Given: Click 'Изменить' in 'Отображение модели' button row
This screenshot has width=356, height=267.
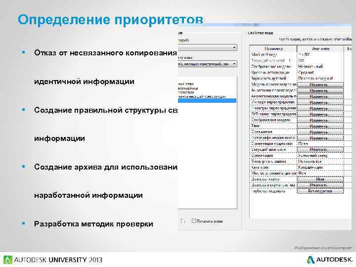Looking at the screenshot, I should click(x=320, y=120).
